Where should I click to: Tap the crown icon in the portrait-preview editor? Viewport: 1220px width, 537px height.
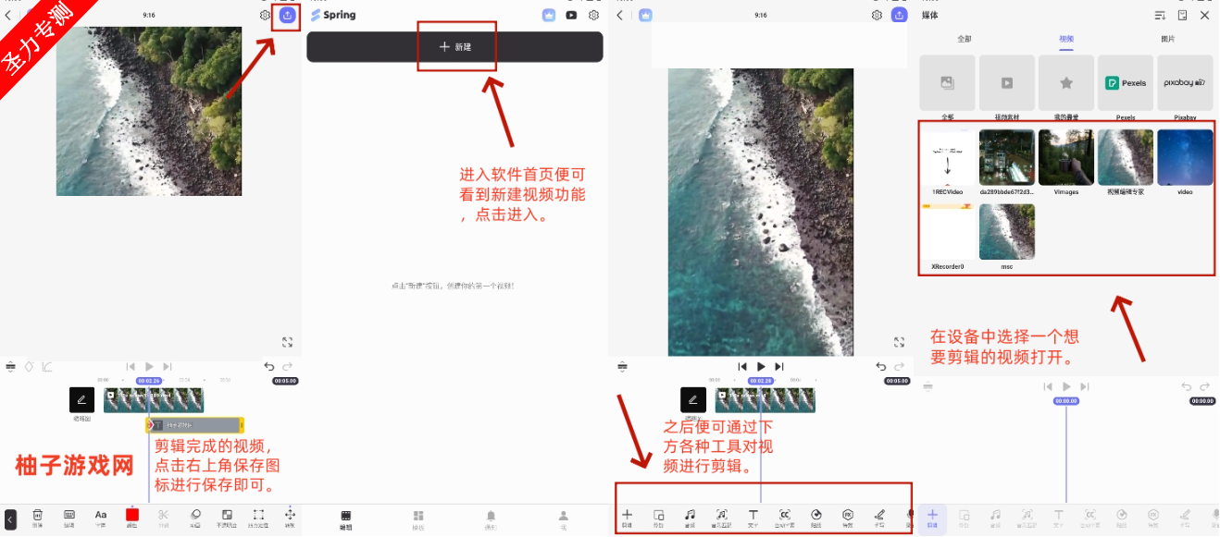(645, 16)
